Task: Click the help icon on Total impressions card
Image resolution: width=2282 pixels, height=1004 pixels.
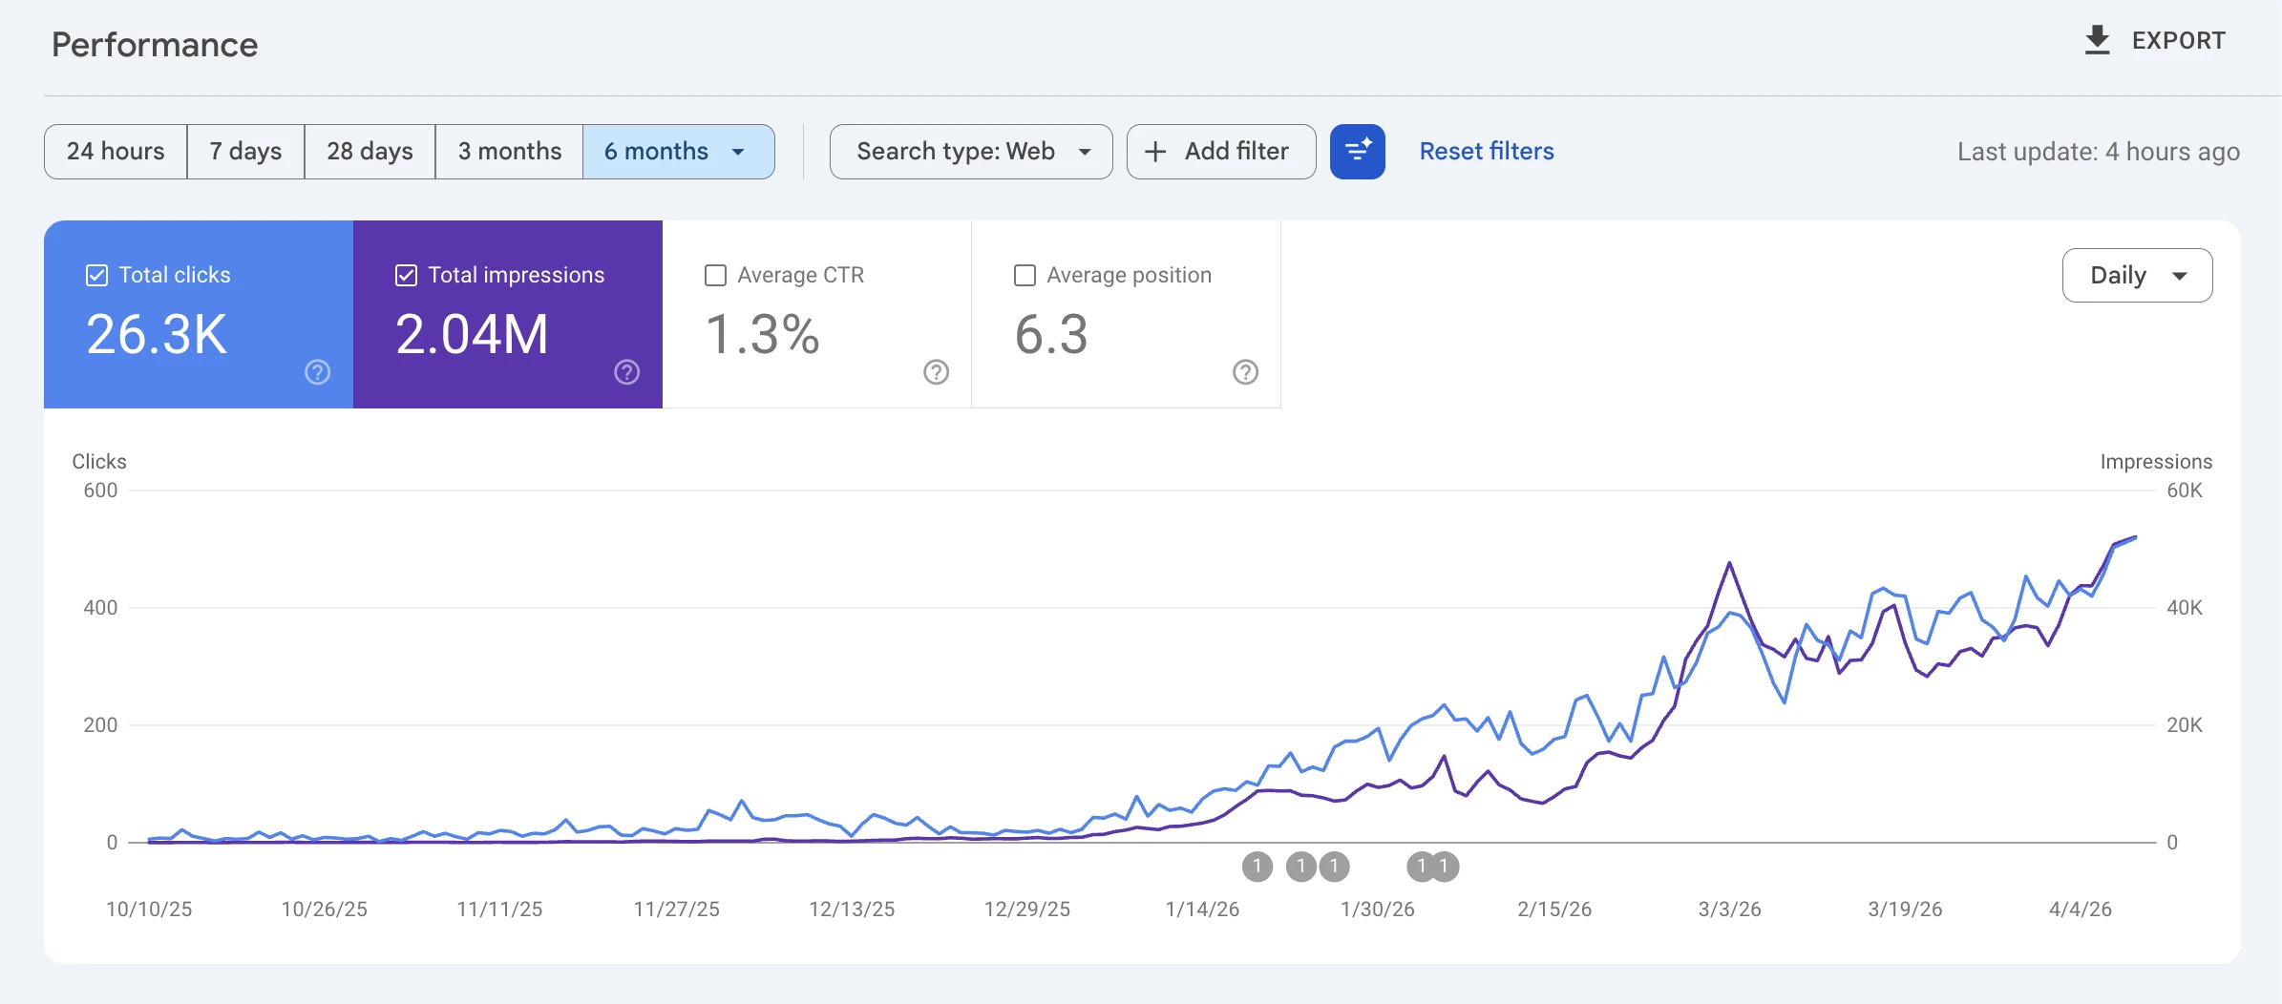Action: 625,372
